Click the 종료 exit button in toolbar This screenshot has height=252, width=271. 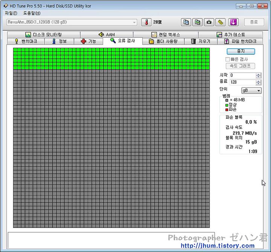tap(254, 22)
